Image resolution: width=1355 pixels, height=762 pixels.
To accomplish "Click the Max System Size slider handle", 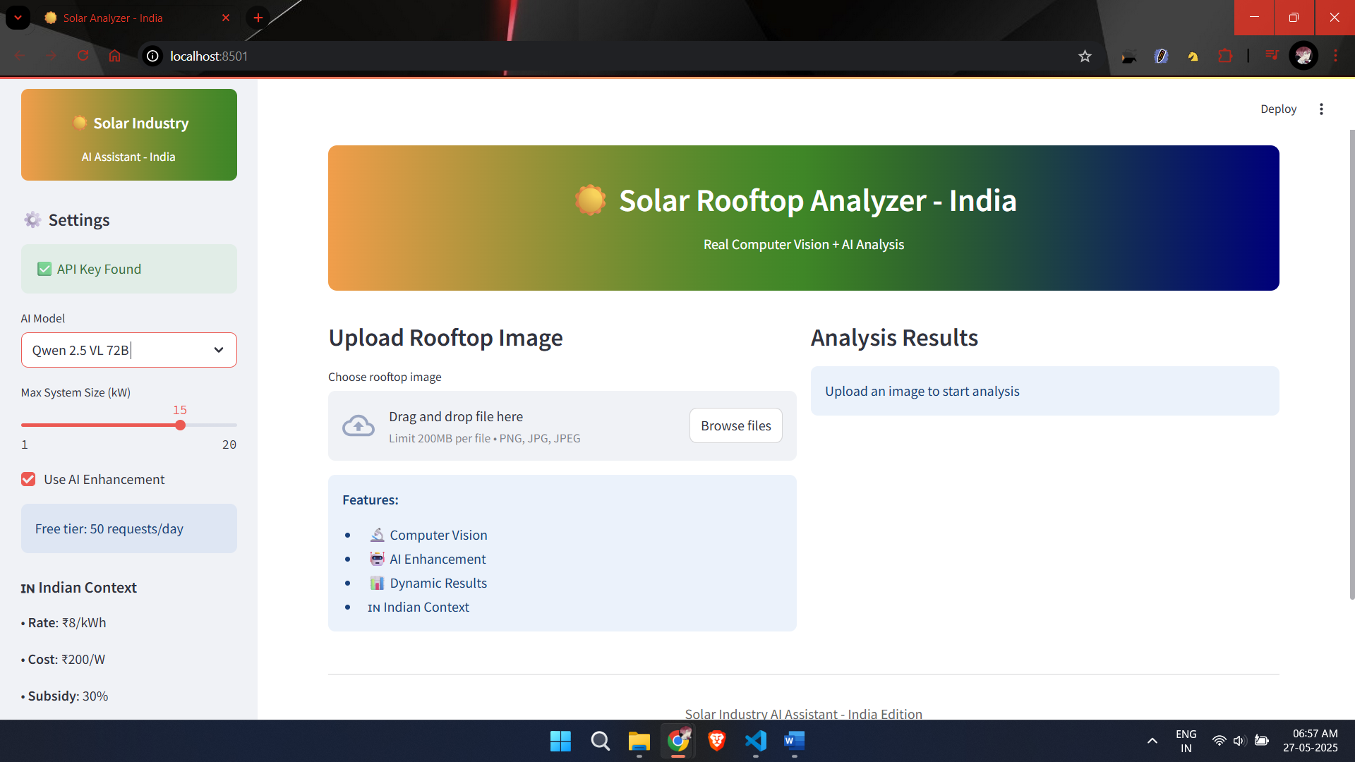I will 181,425.
